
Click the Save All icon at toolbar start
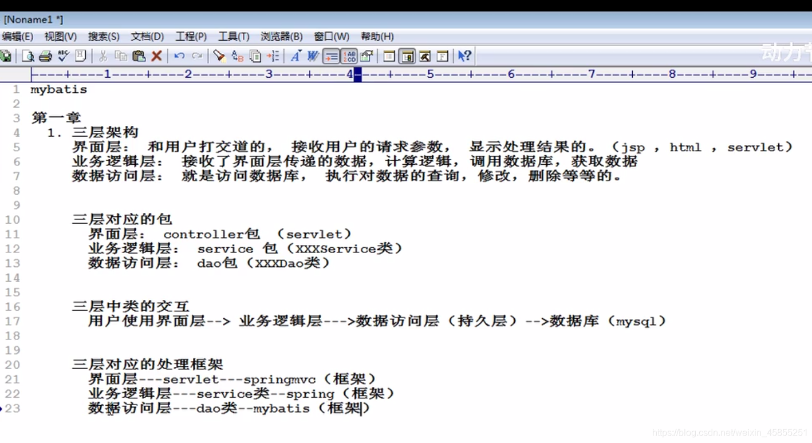[5, 56]
